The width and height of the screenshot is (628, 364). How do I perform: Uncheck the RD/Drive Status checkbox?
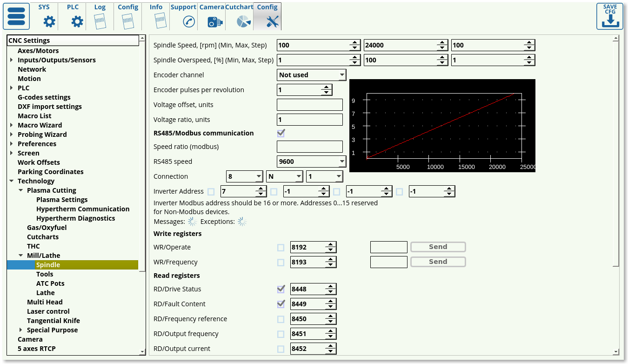tap(281, 289)
